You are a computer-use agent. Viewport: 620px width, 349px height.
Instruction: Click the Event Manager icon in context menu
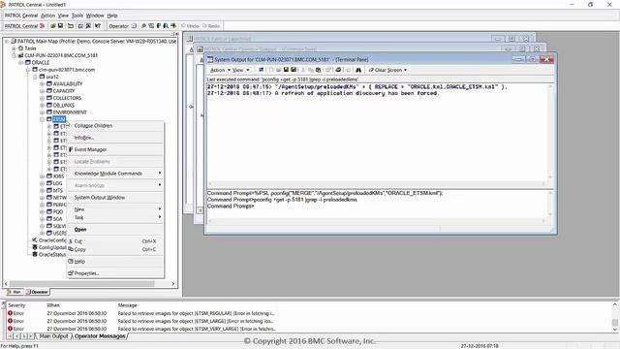coord(71,149)
